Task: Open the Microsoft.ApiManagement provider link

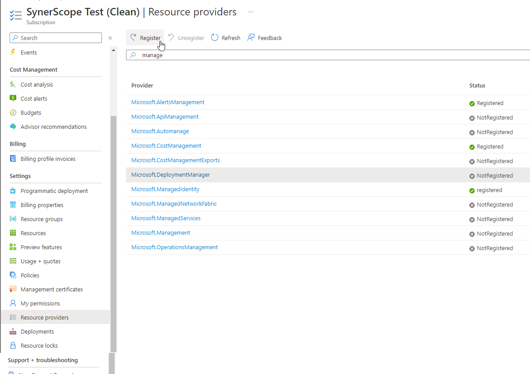Action: pyautogui.click(x=165, y=116)
